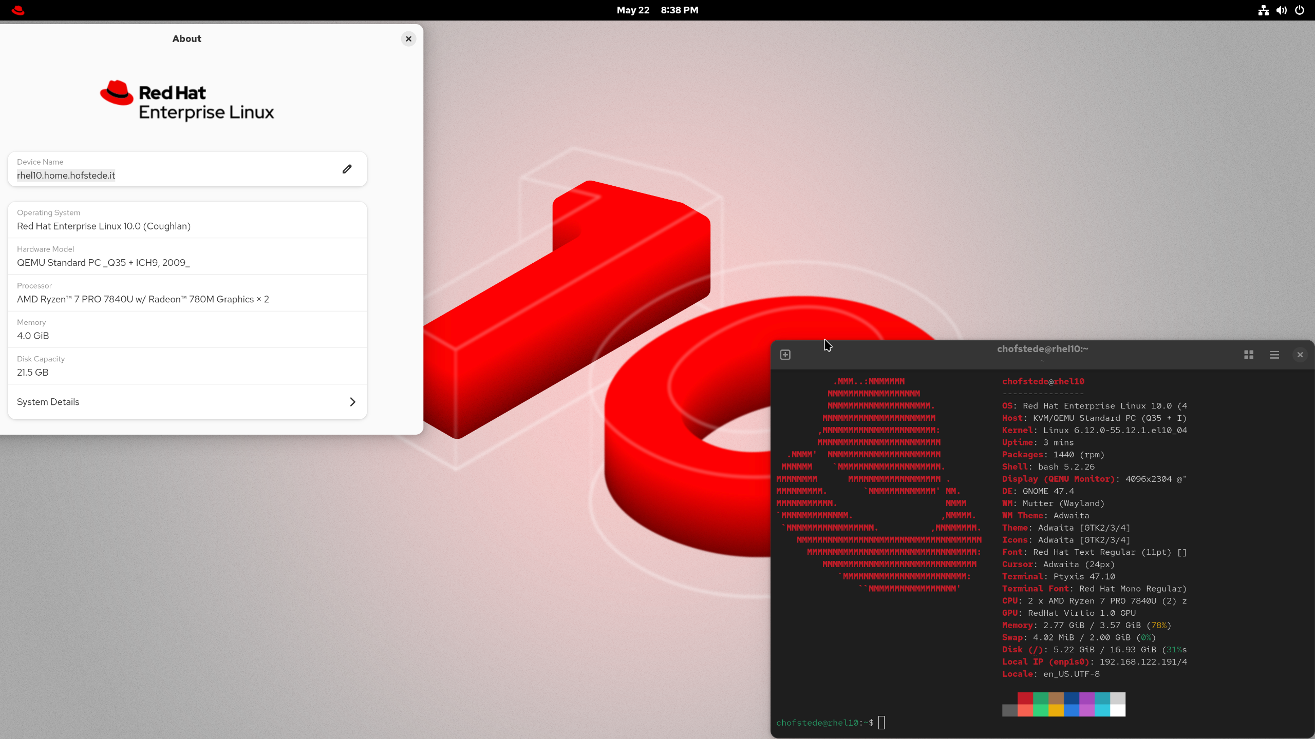Click the Processor info row
Viewport: 1315px width, 739px height.
click(x=187, y=293)
